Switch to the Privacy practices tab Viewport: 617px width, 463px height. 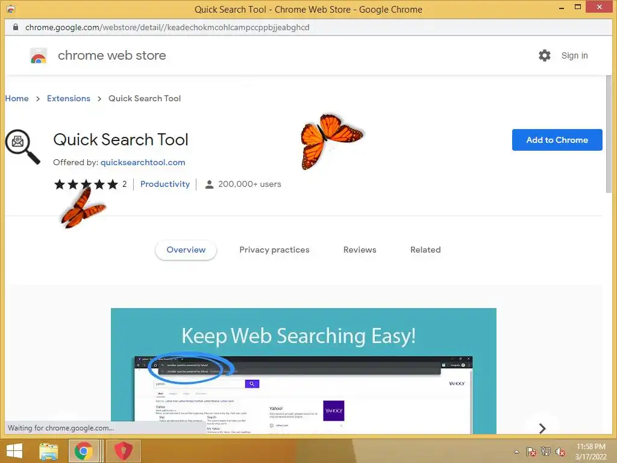[274, 250]
